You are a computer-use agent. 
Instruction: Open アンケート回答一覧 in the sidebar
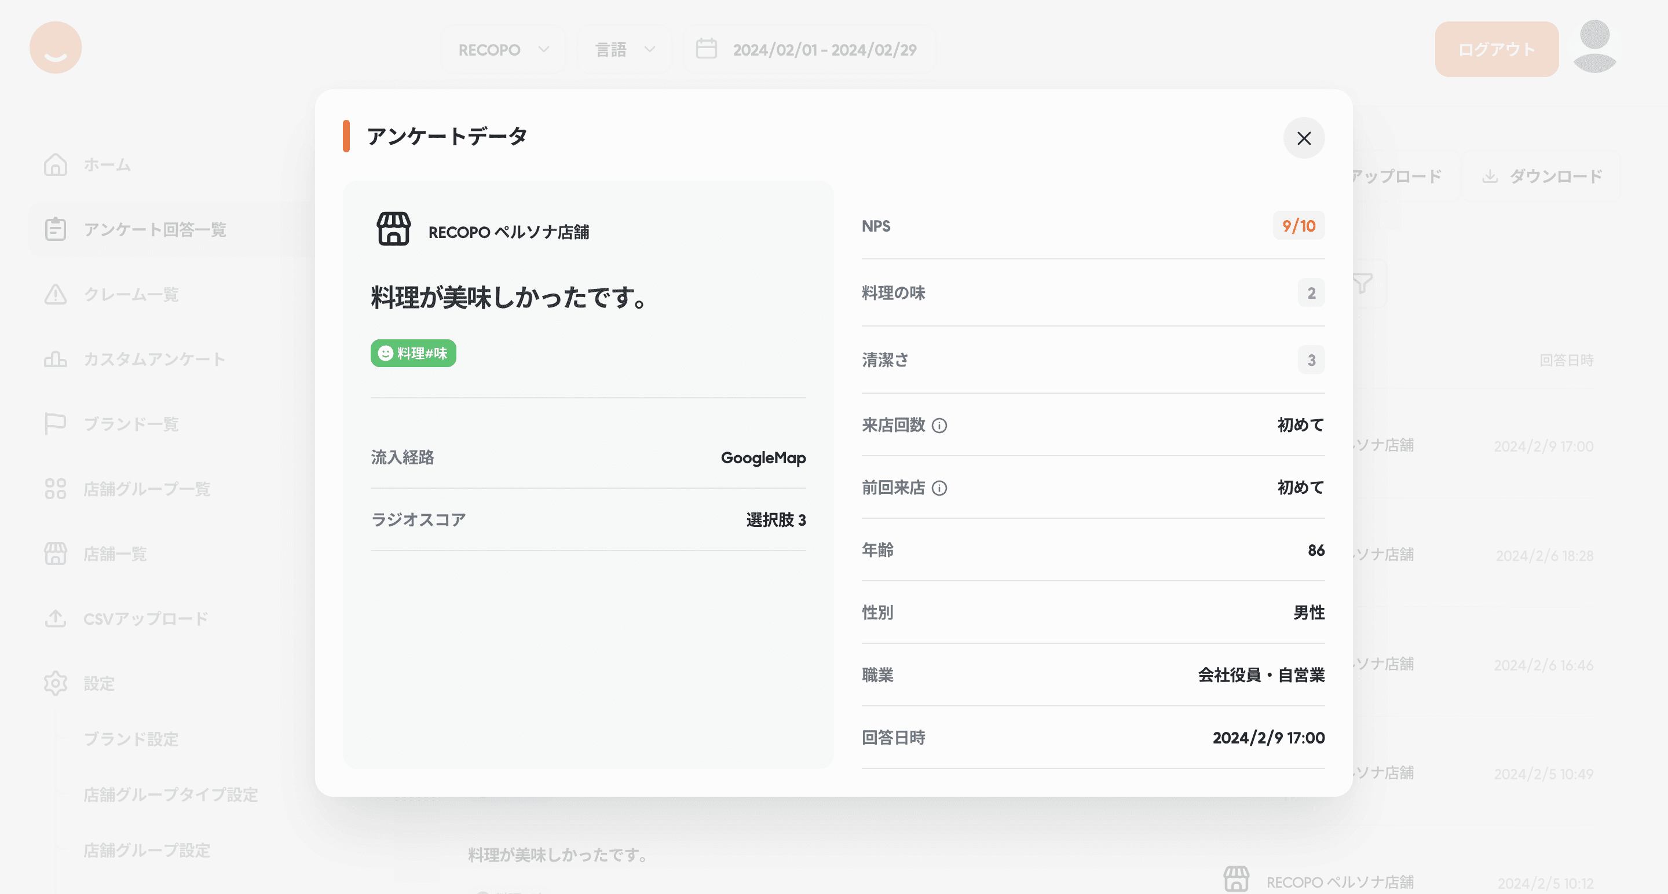point(154,230)
